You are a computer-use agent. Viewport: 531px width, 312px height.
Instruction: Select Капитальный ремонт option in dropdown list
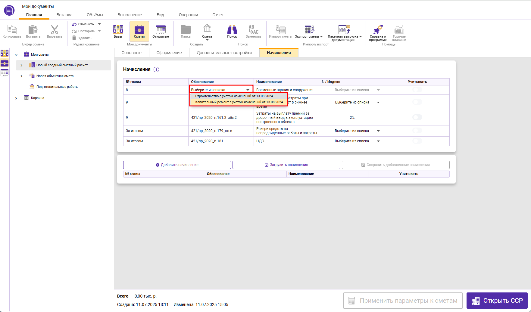pos(239,102)
